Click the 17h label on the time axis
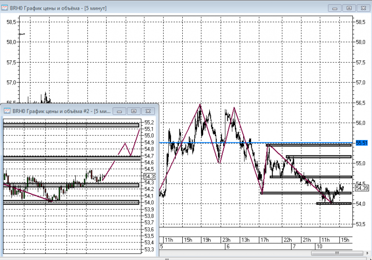The image size is (372, 260). pyautogui.click(x=265, y=240)
